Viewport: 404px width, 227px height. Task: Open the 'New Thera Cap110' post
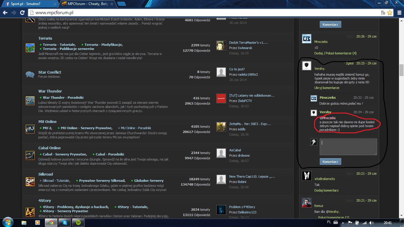(x=252, y=176)
